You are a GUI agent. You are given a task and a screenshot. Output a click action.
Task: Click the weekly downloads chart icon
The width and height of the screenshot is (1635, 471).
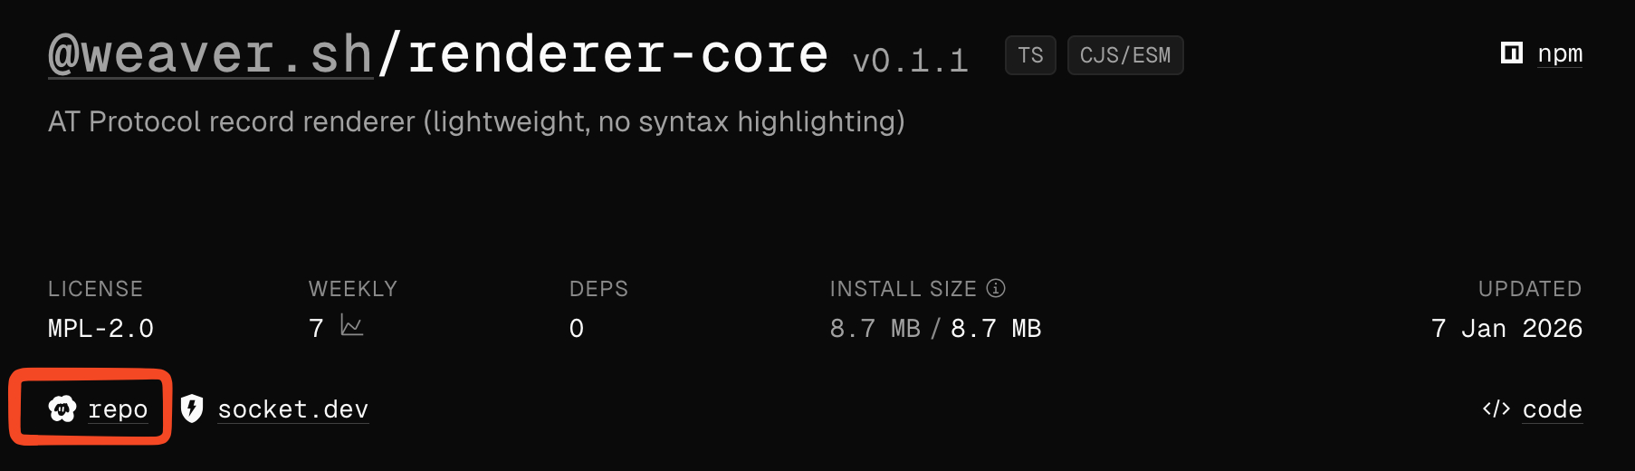351,325
